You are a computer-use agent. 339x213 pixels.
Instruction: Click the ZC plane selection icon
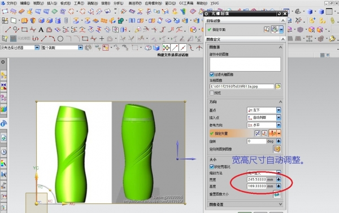click(x=275, y=29)
